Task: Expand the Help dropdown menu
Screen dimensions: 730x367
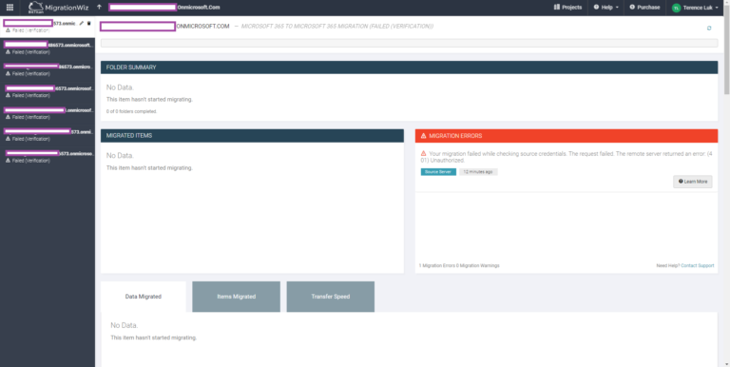Action: coord(606,8)
